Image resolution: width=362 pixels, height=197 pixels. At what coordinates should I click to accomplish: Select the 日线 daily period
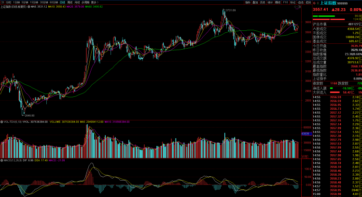[63, 2]
